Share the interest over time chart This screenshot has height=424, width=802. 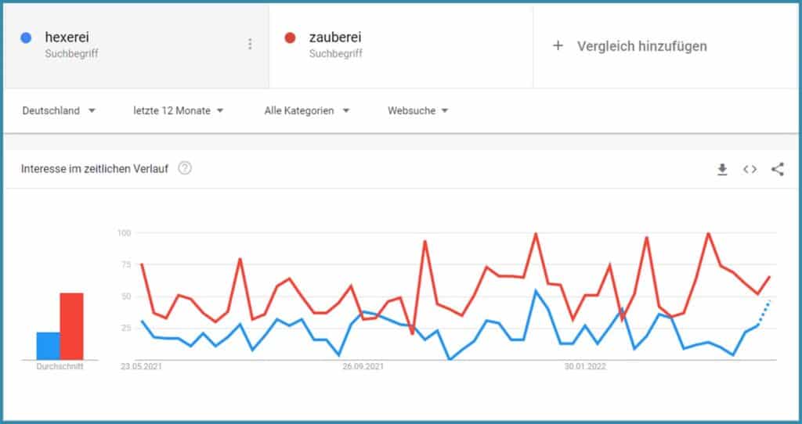(777, 169)
